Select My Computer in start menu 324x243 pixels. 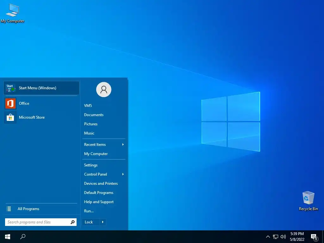point(96,154)
